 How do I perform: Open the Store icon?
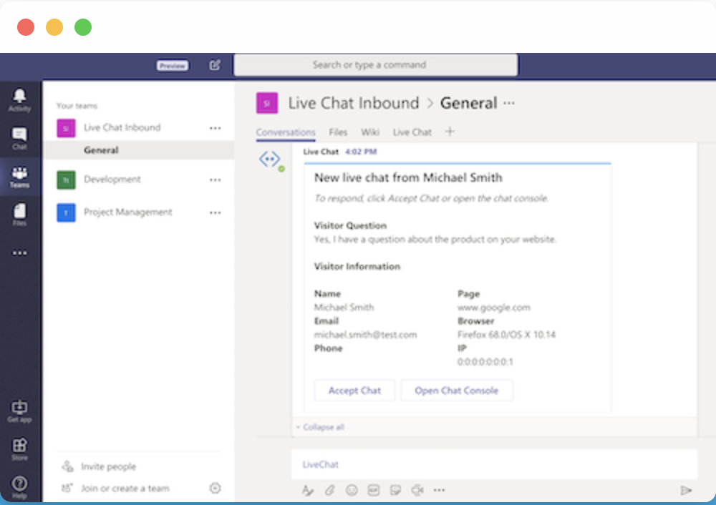coord(19,445)
